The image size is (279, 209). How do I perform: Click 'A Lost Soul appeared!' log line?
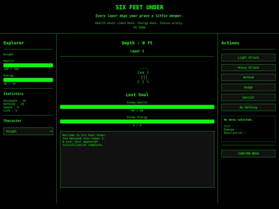[80, 142]
